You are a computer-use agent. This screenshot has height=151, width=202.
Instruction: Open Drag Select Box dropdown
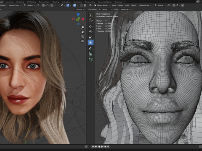tap(126, 9)
